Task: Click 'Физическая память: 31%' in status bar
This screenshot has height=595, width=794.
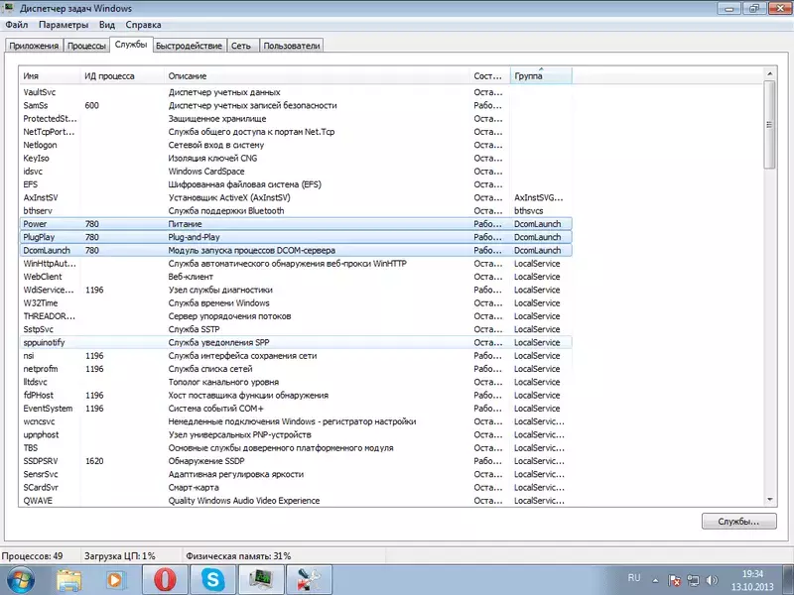Action: click(238, 555)
